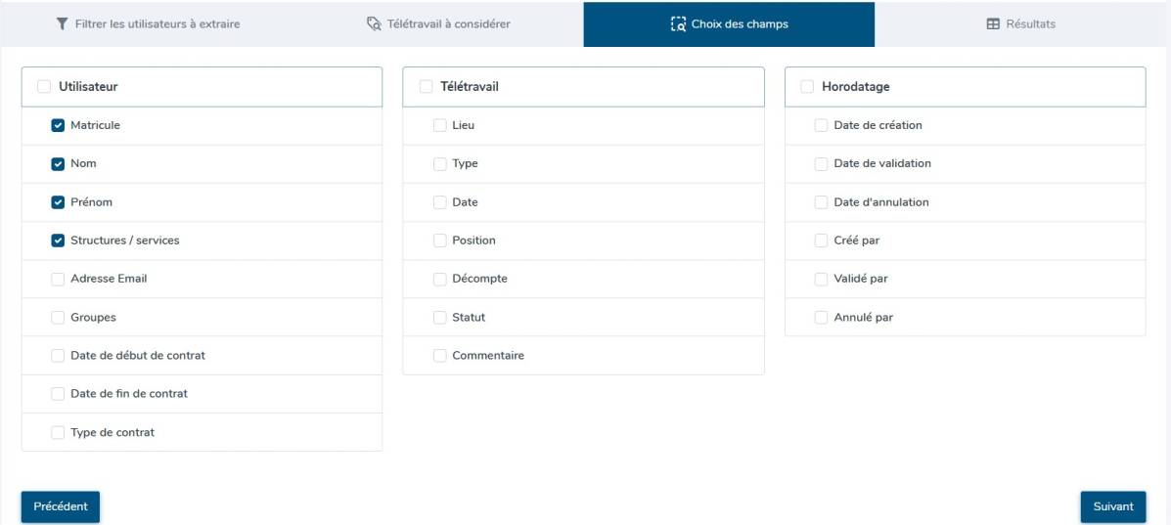This screenshot has width=1171, height=525.
Task: Tick the 'Date de création' checkbox
Action: [821, 125]
